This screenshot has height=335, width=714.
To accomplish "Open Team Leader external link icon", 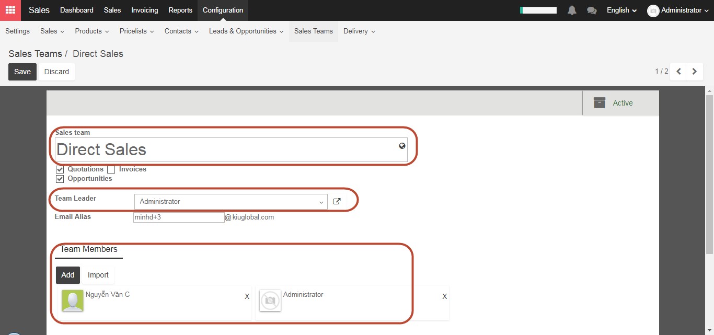I will coord(337,202).
